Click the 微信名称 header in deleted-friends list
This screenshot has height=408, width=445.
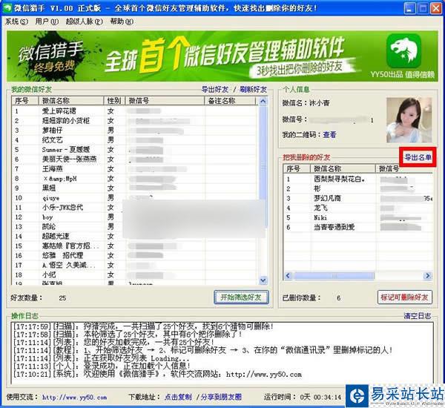[x=343, y=169]
